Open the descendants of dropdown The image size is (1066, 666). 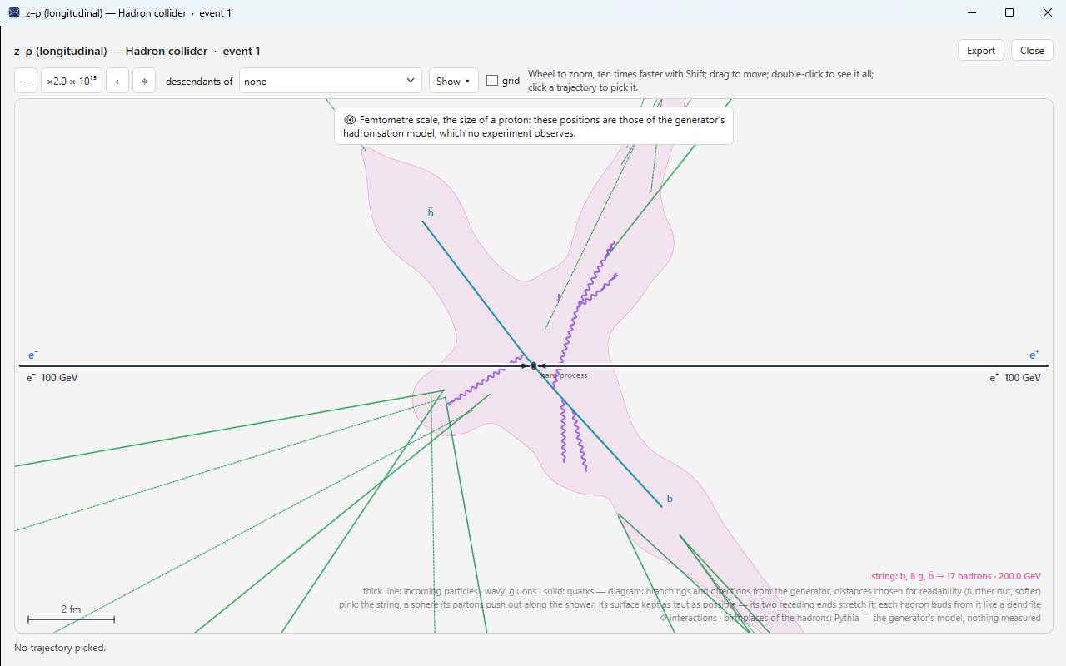click(x=331, y=81)
